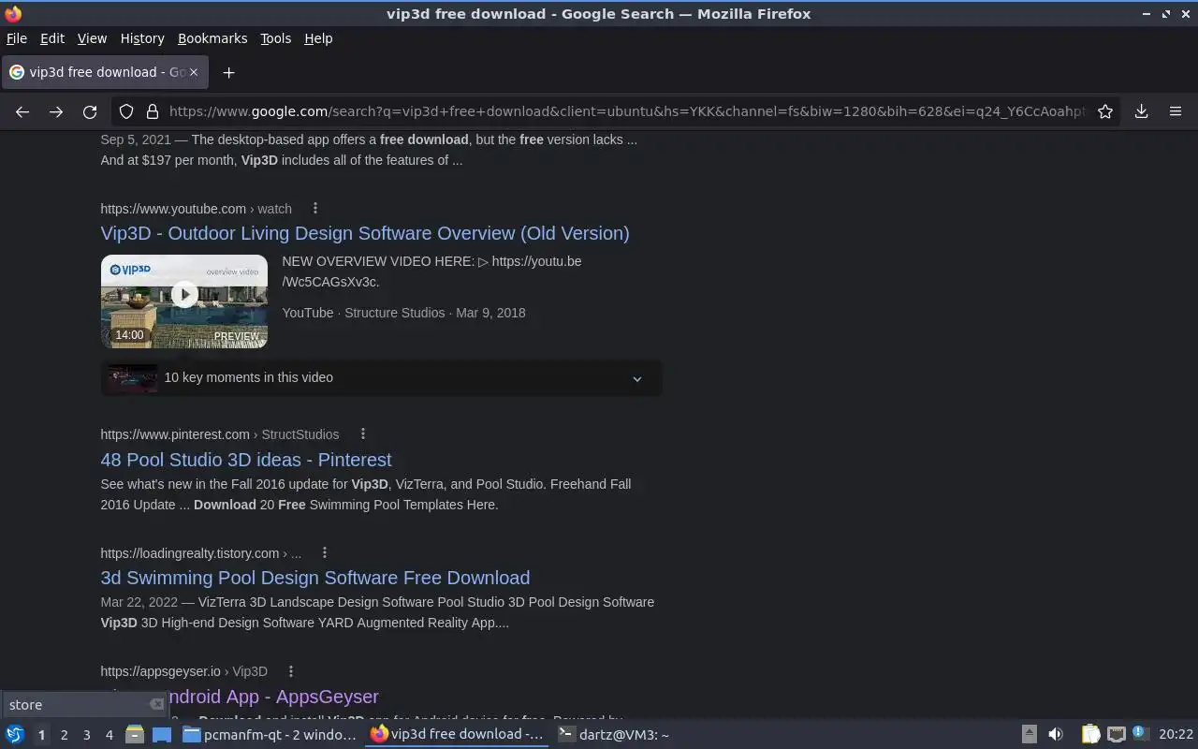Click the Vip3D video thumbnail

pyautogui.click(x=184, y=301)
